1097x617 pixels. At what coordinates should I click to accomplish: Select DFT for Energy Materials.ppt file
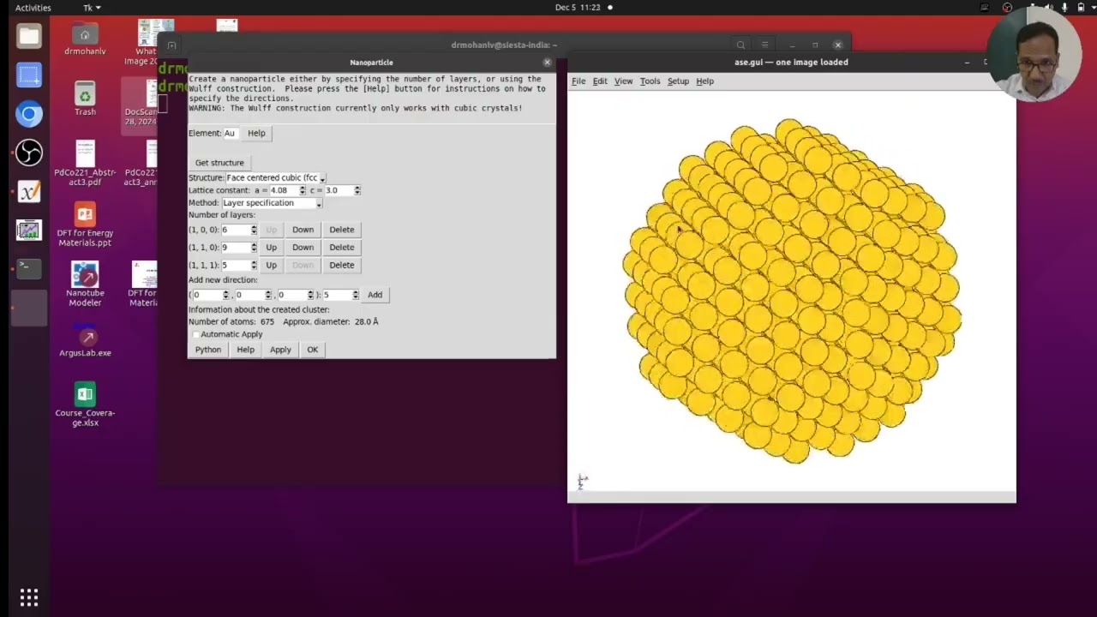(x=85, y=225)
